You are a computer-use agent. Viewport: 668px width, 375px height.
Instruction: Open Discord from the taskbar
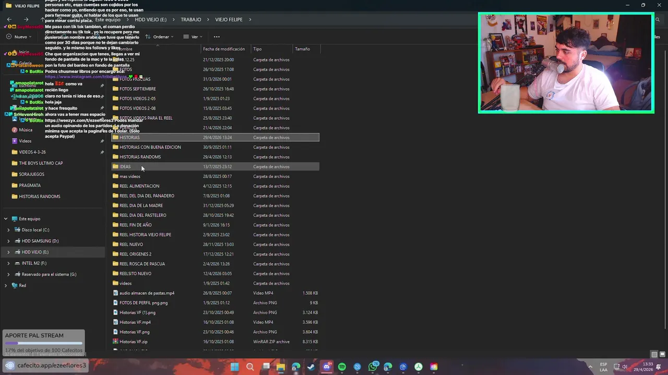pyautogui.click(x=327, y=367)
